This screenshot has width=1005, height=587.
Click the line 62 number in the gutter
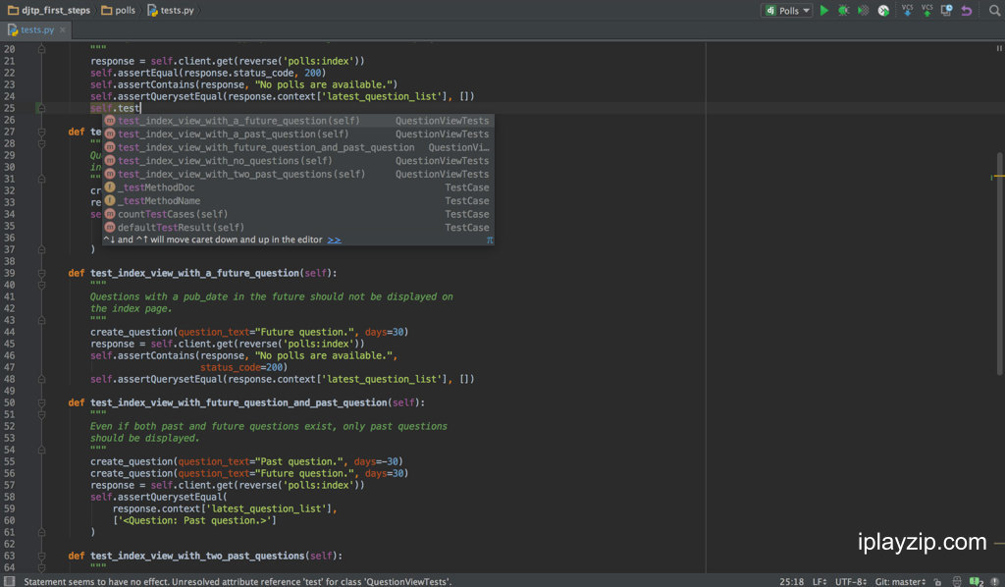tap(9, 544)
